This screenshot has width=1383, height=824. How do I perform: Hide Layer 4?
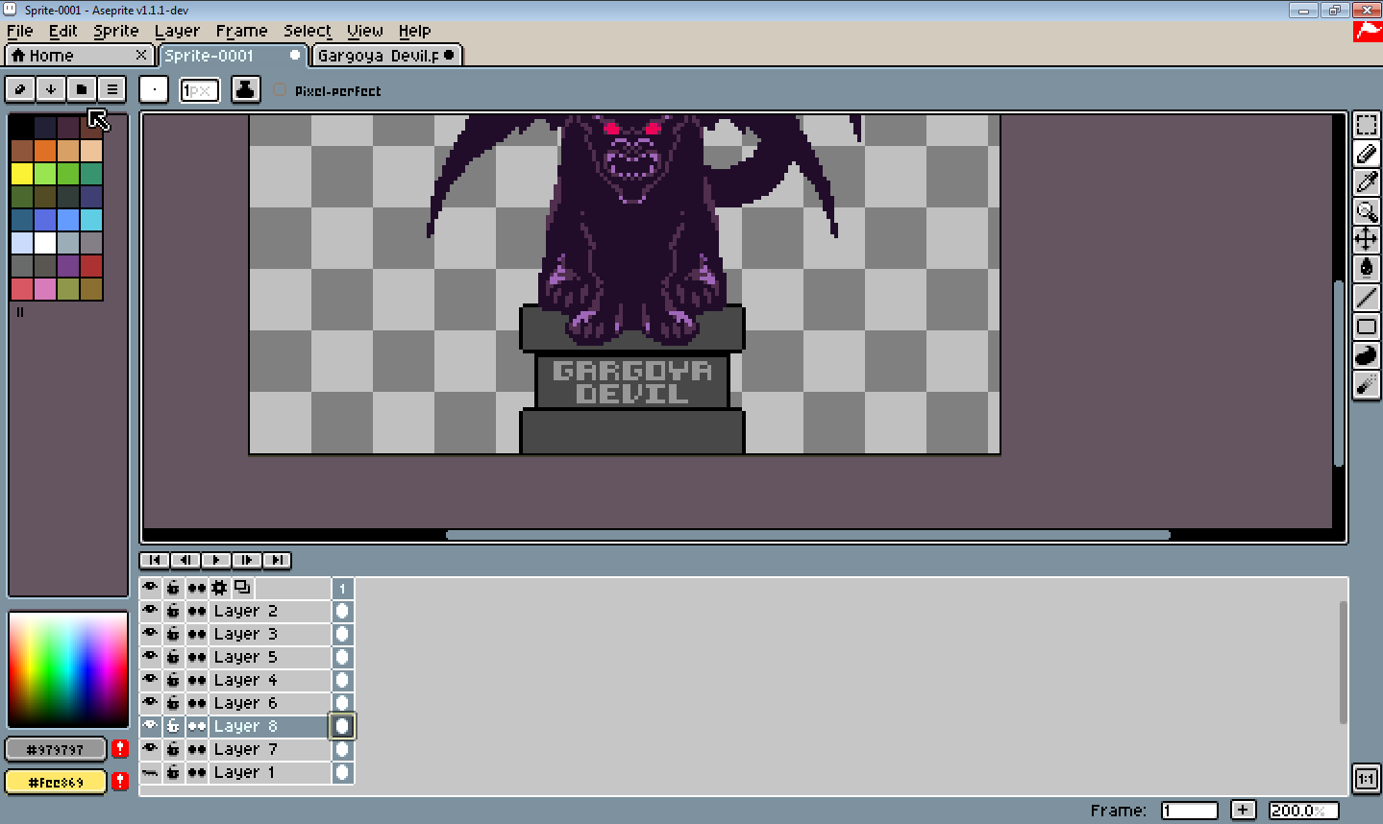150,680
